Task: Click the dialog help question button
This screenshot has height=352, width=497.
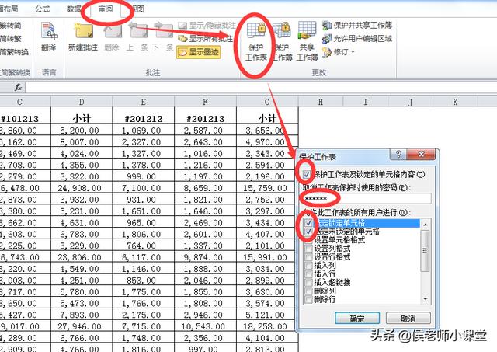Action: click(x=398, y=155)
